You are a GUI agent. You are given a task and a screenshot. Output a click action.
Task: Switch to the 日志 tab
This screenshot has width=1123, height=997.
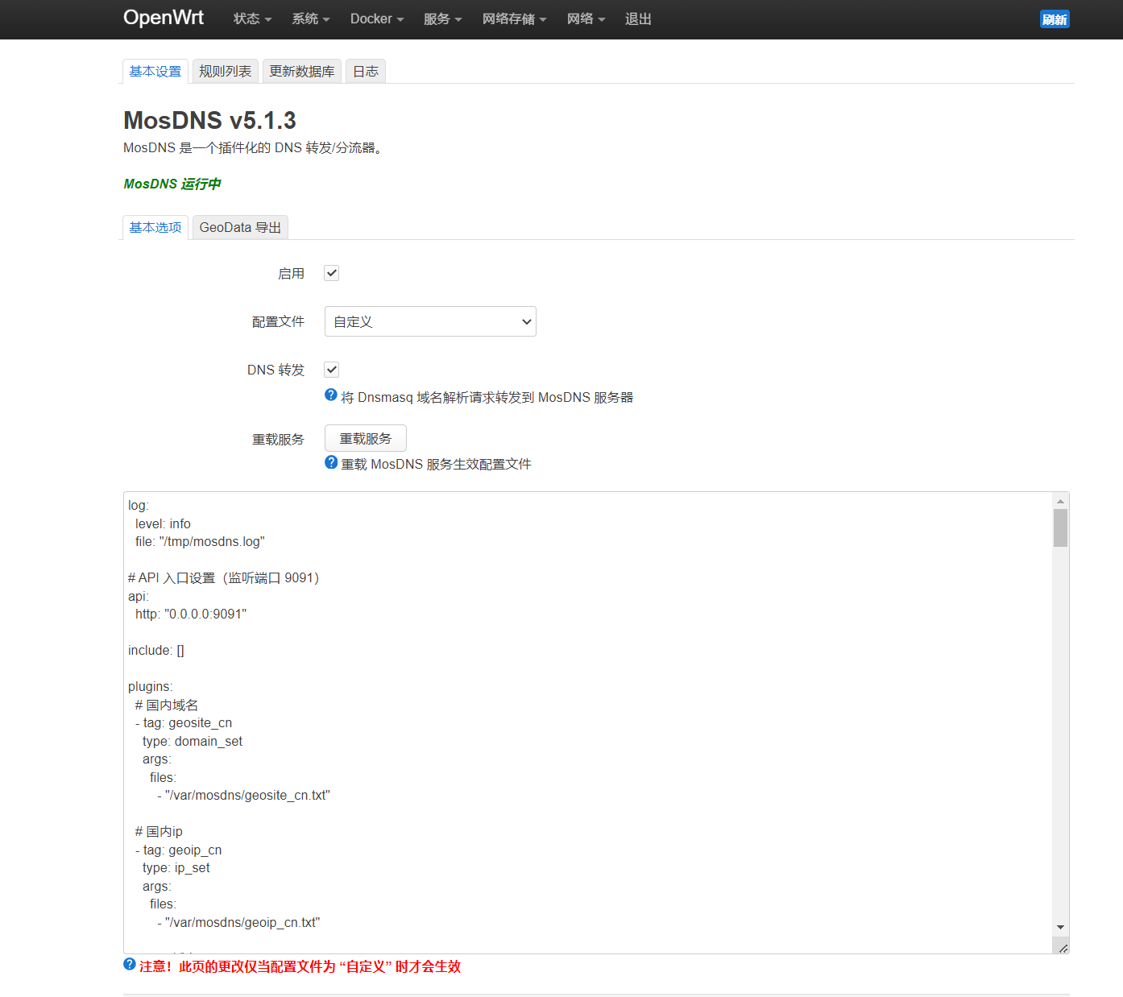[366, 72]
